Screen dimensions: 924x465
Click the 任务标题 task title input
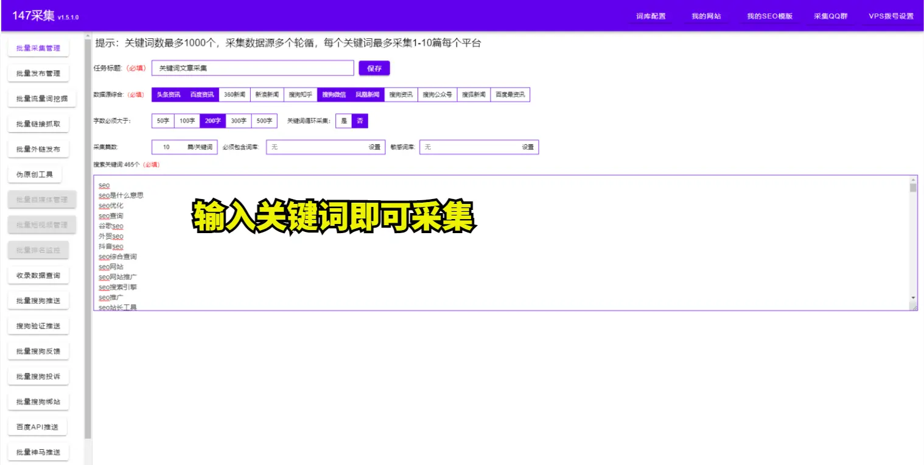[x=253, y=69]
